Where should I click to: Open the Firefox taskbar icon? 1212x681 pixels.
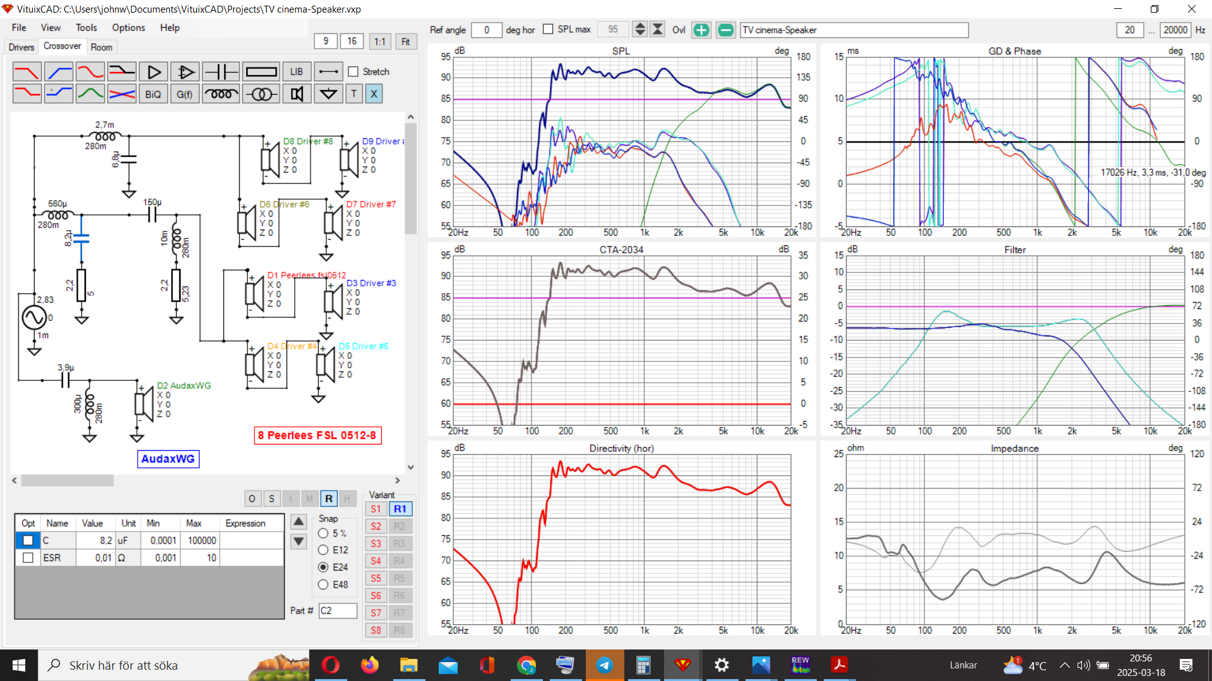click(370, 665)
